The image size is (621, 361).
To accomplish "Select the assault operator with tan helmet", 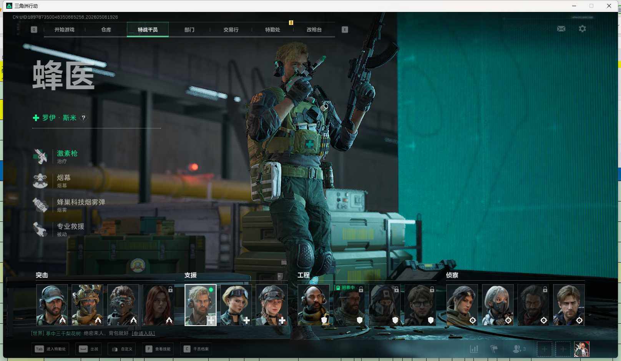I will coord(87,305).
